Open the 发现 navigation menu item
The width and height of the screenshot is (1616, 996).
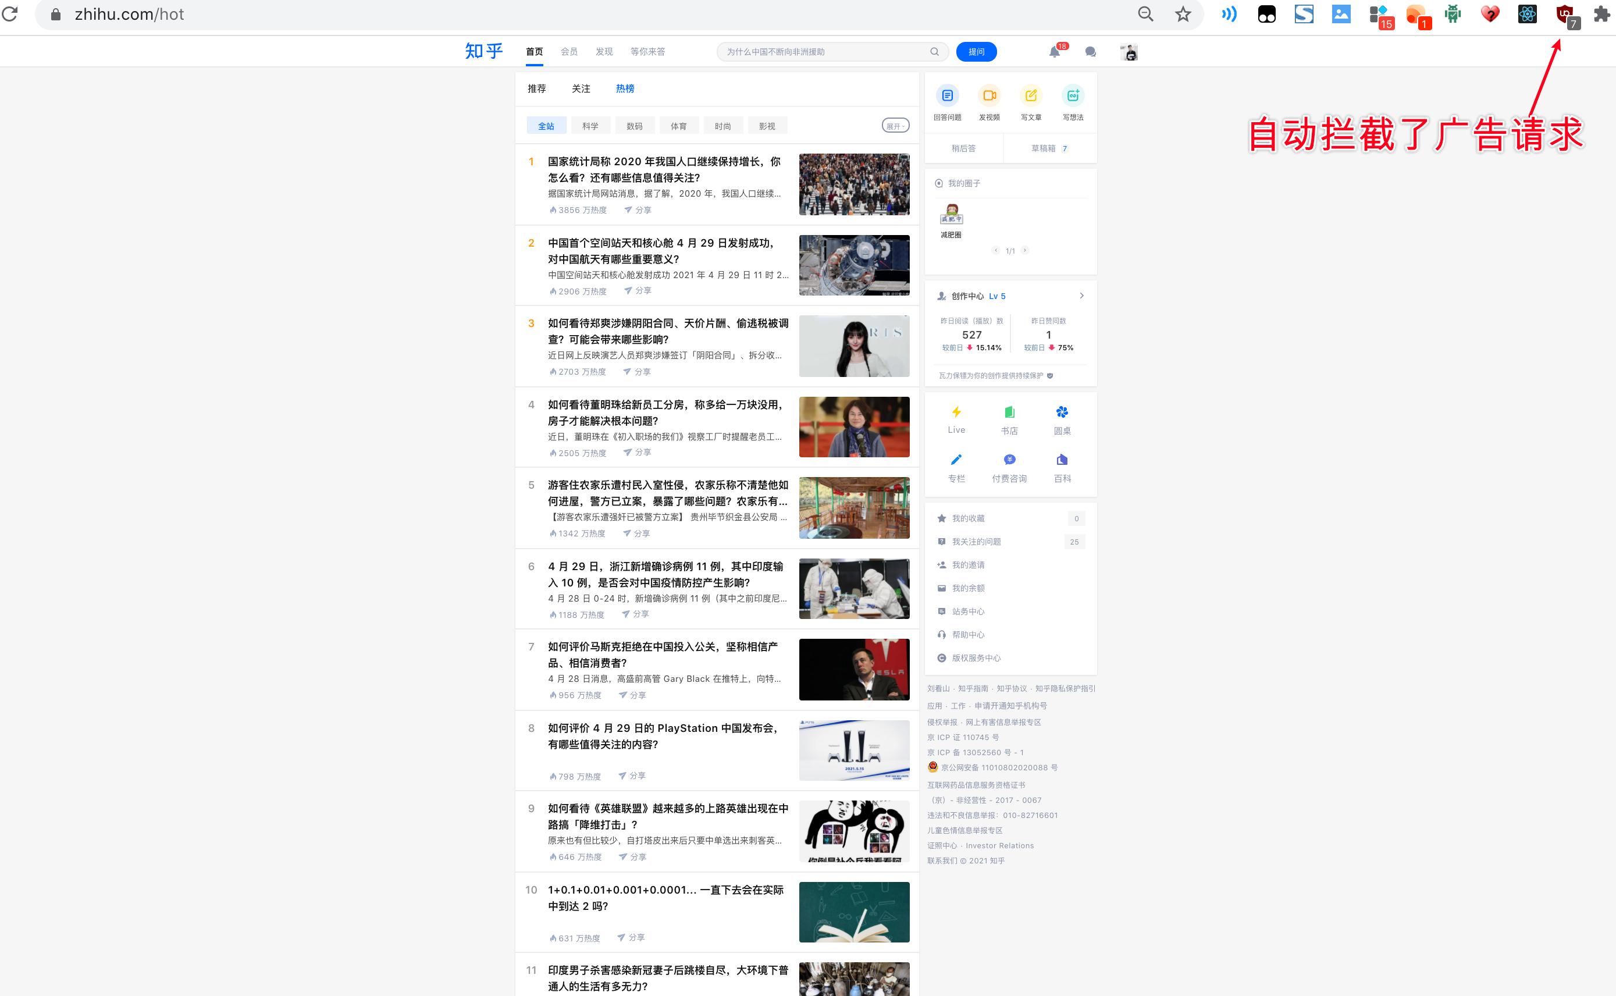pos(604,52)
